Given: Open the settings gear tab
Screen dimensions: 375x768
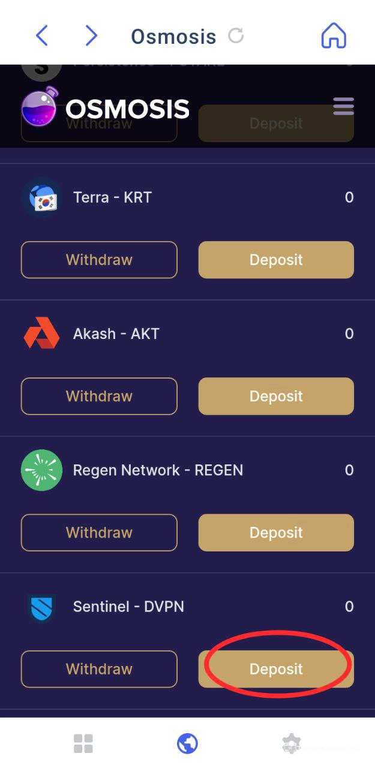Looking at the screenshot, I should (291, 743).
